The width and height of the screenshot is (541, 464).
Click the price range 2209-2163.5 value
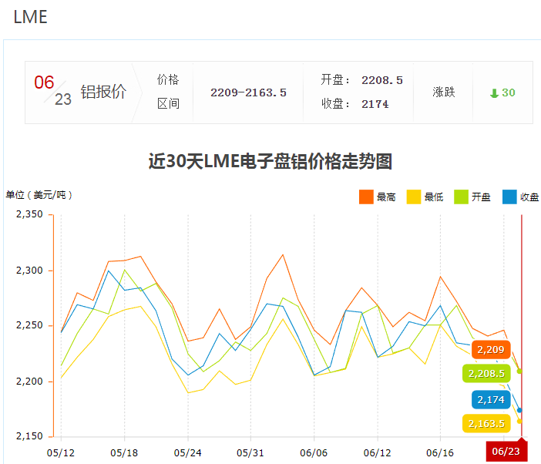pyautogui.click(x=248, y=92)
